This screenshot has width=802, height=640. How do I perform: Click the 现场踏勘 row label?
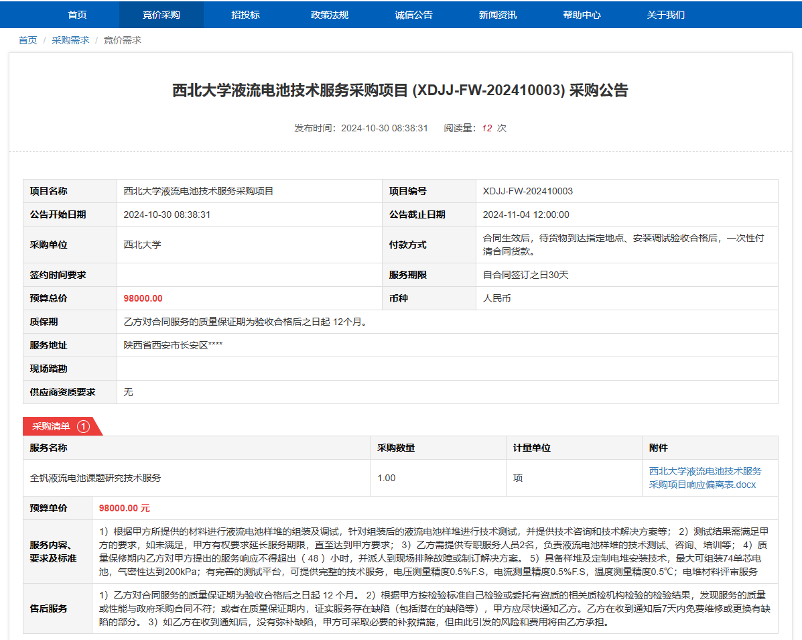point(49,369)
